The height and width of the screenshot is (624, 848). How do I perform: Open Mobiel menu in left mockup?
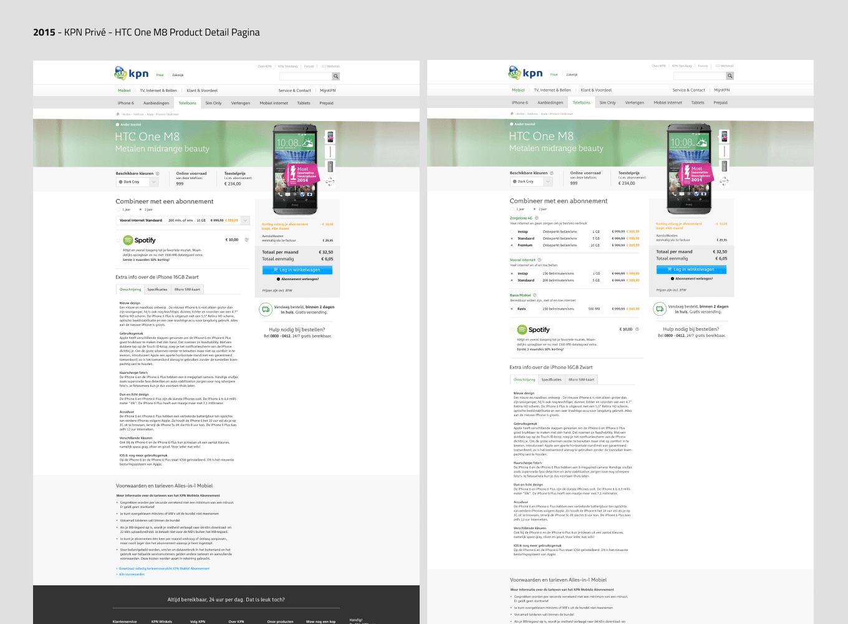point(125,90)
